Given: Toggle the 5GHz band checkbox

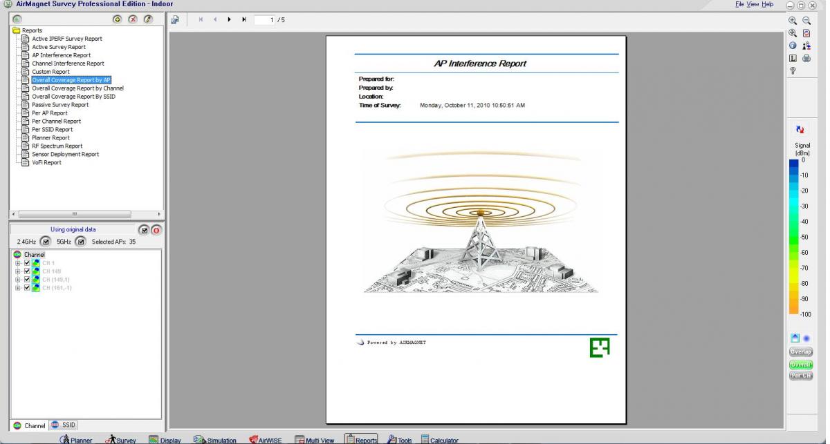Looking at the screenshot, I should tap(80, 242).
